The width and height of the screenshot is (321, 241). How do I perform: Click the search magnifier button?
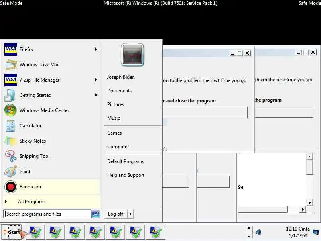[x=95, y=214]
